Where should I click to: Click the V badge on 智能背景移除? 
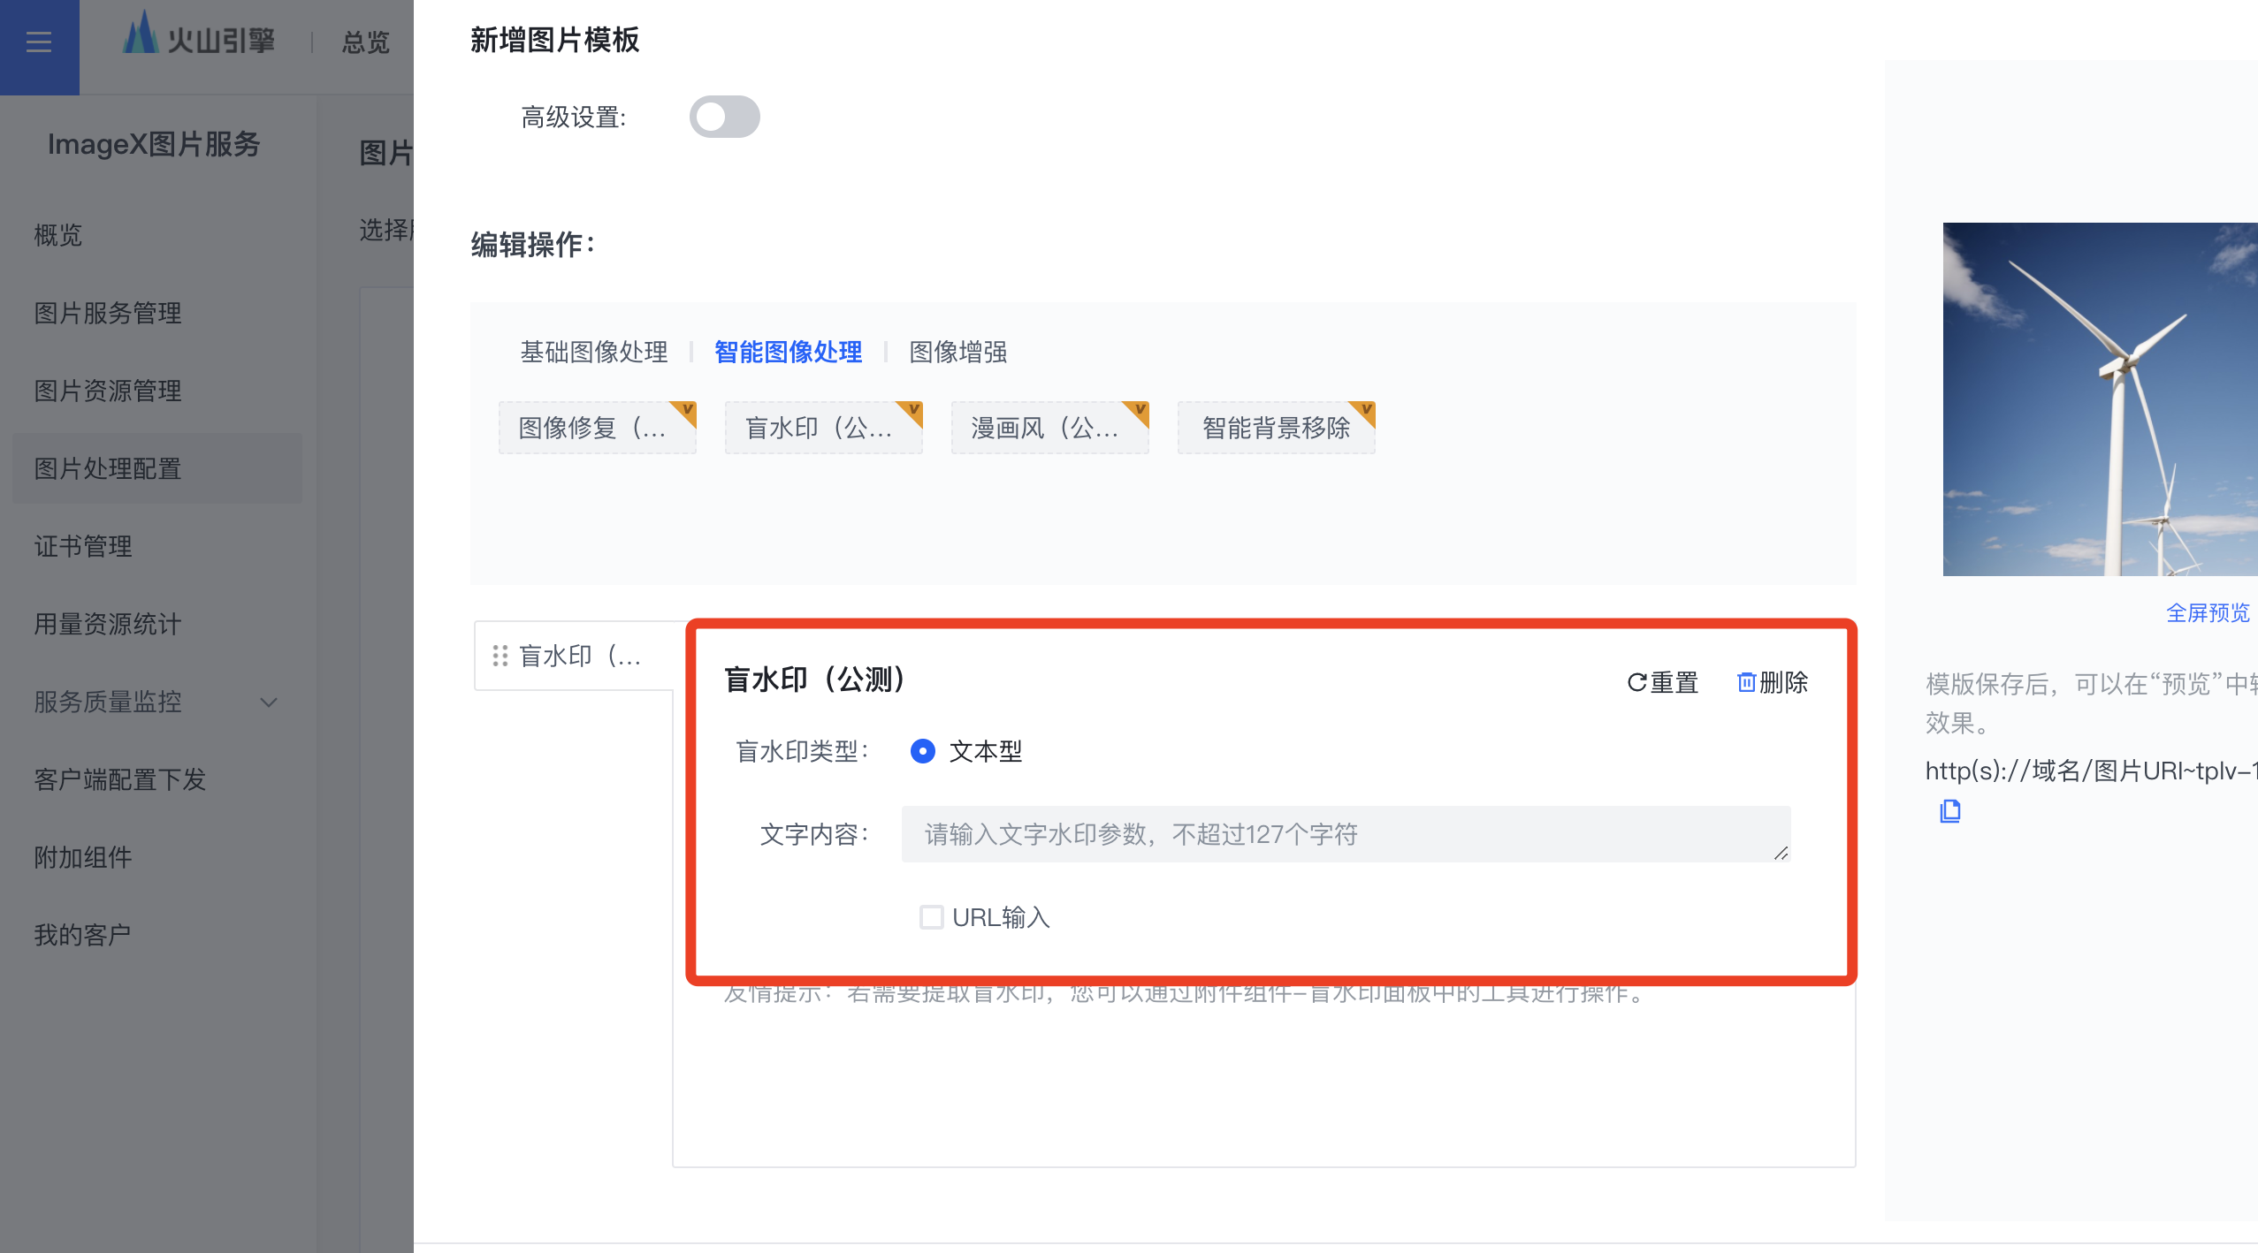(x=1366, y=410)
